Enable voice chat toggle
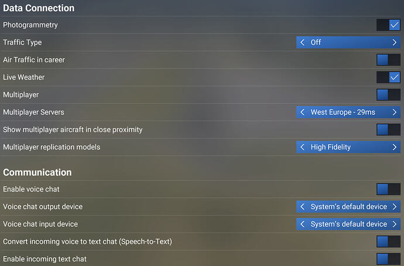This screenshot has height=266, width=404. 388,189
